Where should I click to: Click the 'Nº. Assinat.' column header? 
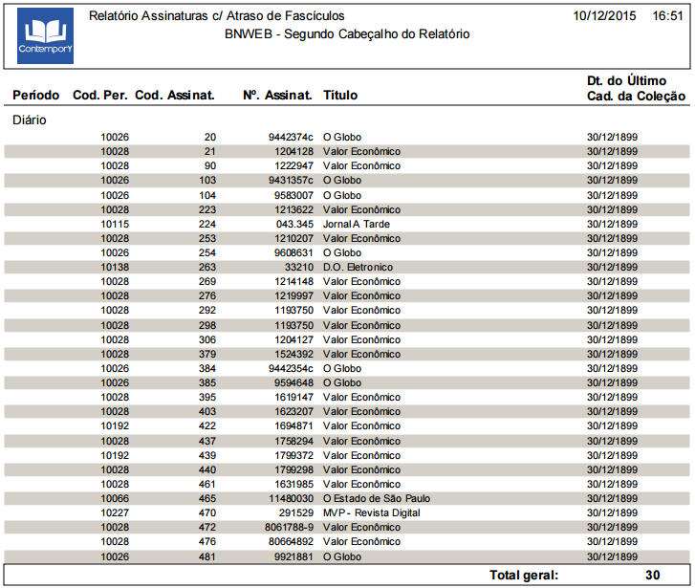click(277, 95)
